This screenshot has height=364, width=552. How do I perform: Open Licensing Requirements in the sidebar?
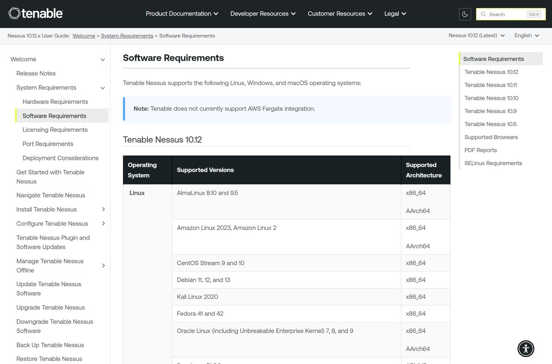coord(55,130)
